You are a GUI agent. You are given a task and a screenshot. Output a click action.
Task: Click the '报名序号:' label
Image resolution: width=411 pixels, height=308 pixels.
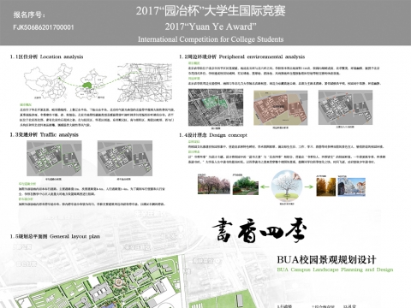click(29, 15)
